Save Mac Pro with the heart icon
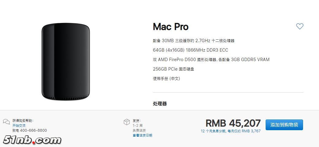This screenshot has height=147, width=319. tap(300, 26)
